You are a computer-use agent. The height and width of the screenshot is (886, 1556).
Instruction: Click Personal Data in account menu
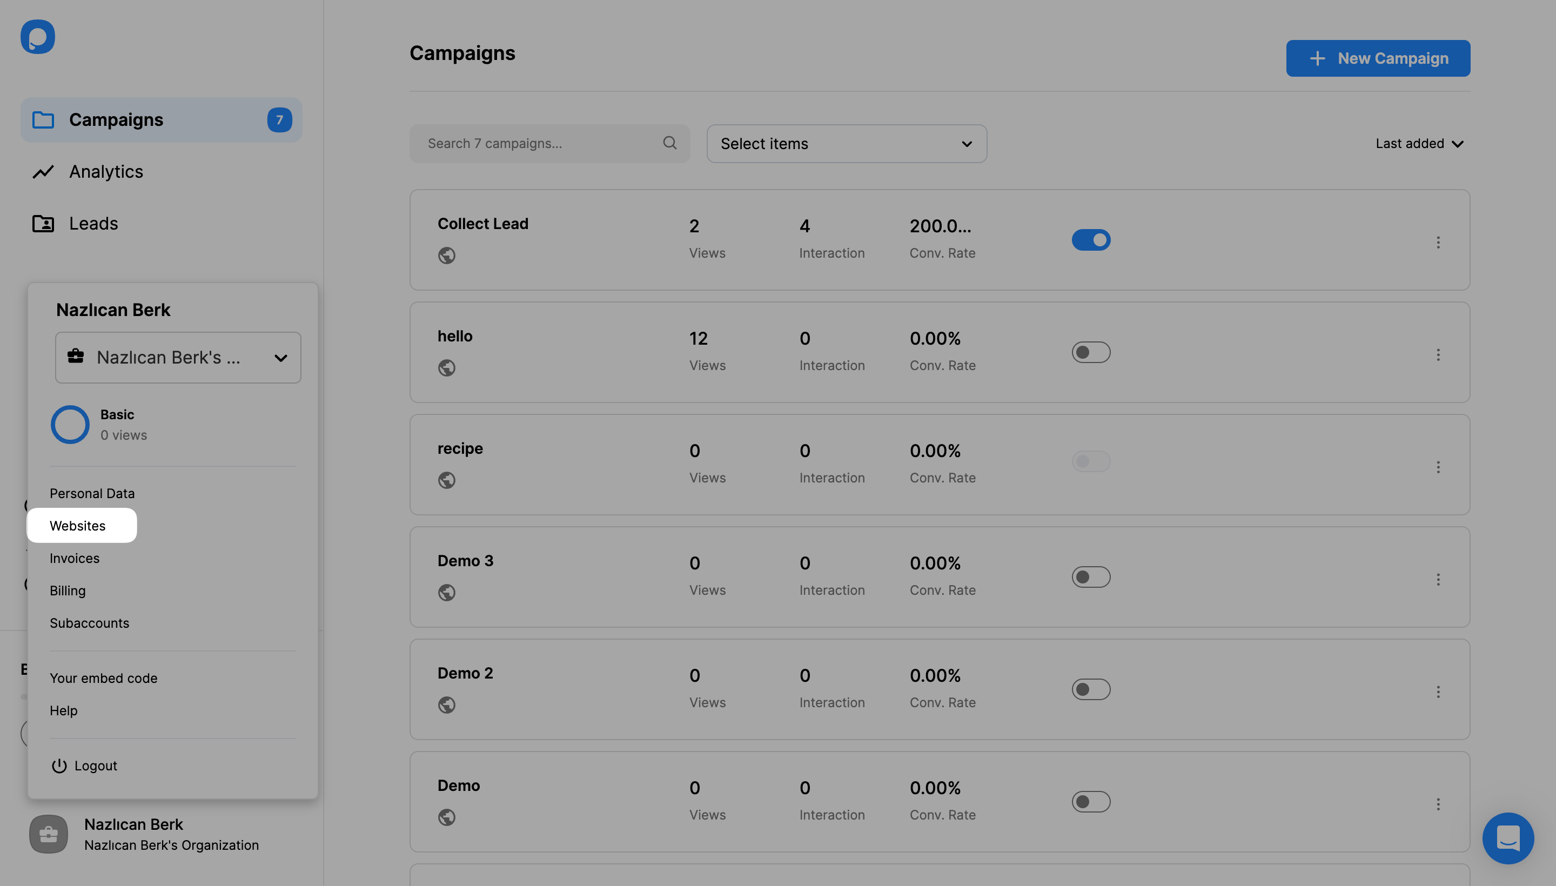(91, 494)
